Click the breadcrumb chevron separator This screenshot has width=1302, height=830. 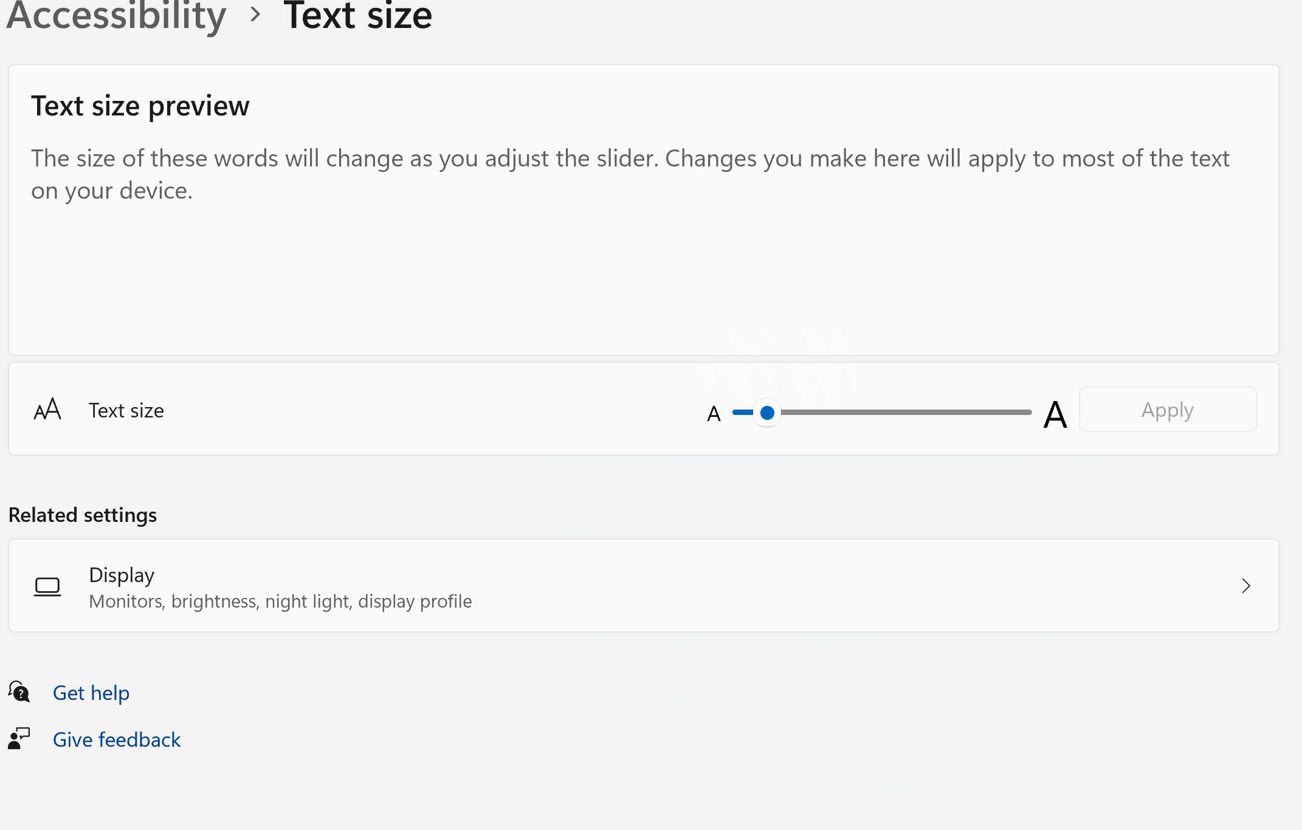click(x=255, y=14)
